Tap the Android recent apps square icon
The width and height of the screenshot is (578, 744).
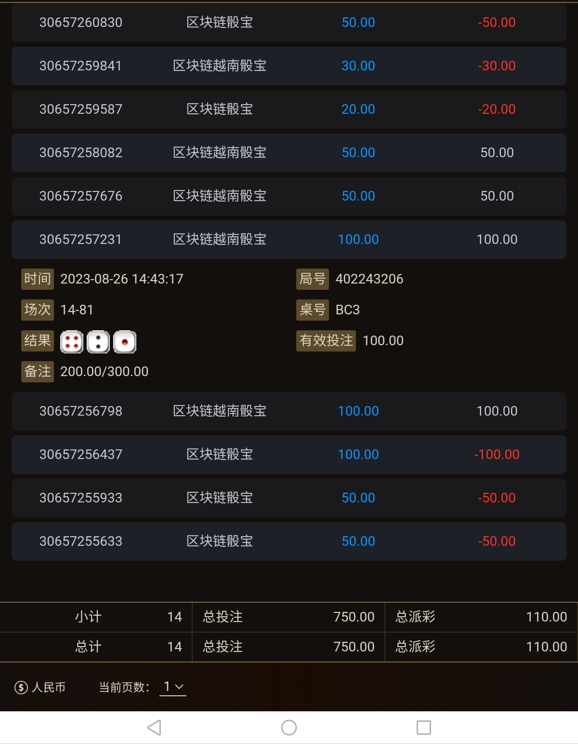[424, 727]
